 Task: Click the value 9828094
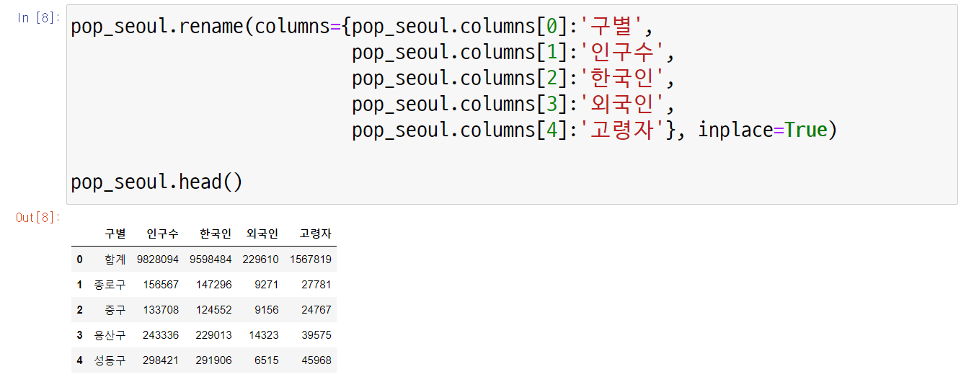158,259
